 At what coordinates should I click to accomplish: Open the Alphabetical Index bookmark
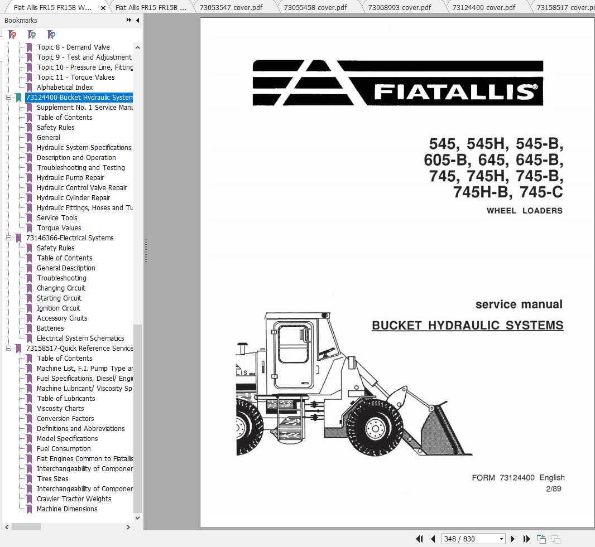pos(65,87)
